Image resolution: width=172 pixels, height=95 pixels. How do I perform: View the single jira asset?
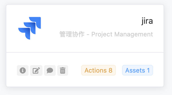(137, 70)
